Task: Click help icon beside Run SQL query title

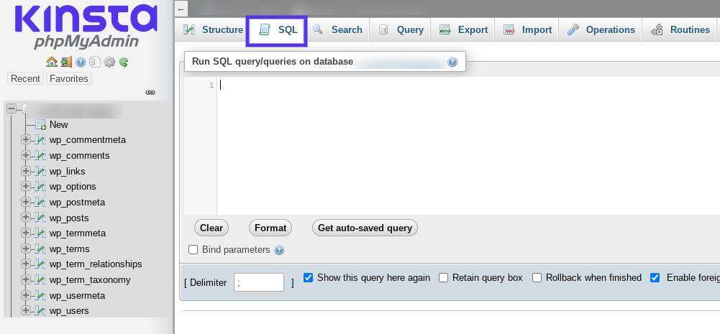Action: pyautogui.click(x=452, y=62)
